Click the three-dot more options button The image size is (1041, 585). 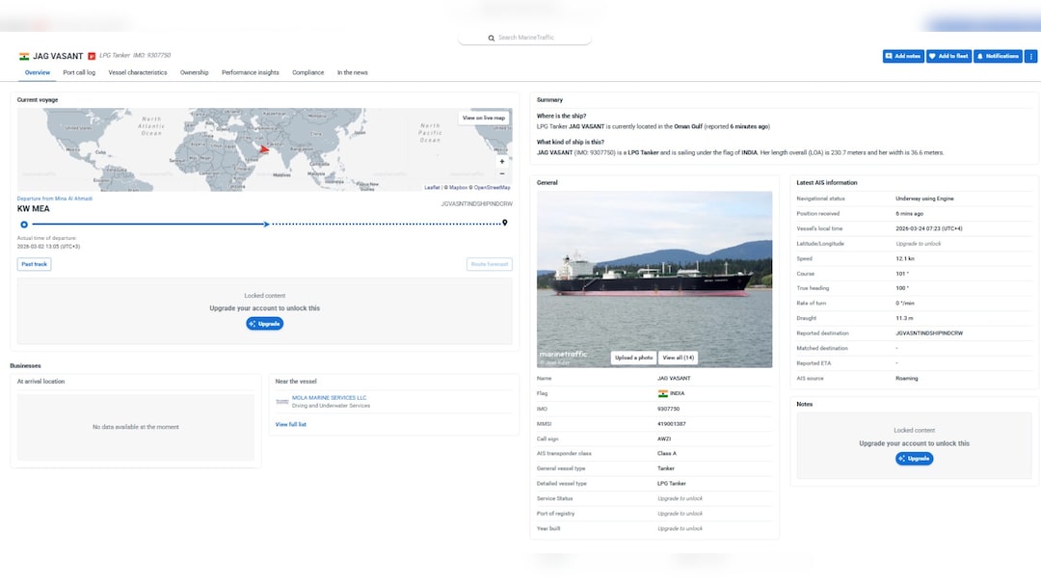coord(1030,56)
